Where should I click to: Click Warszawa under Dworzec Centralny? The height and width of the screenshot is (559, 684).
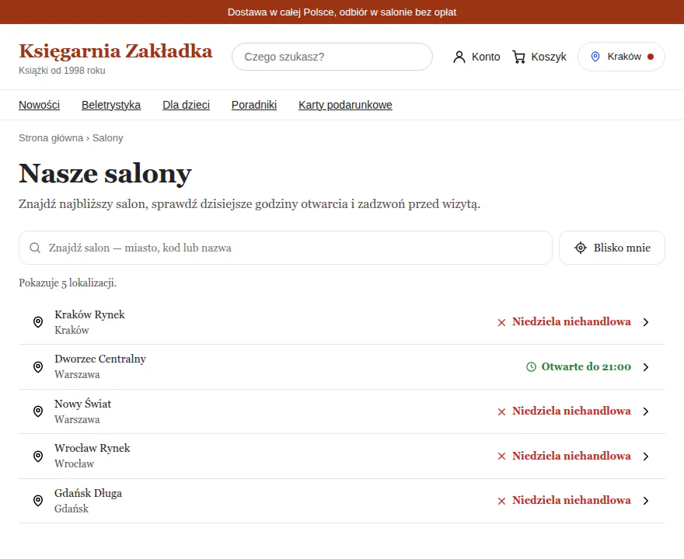(x=77, y=375)
